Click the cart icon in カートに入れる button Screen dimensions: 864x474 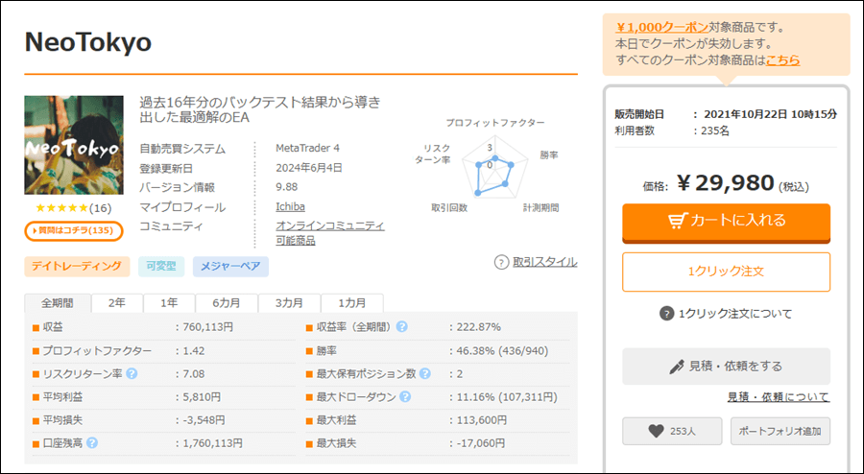(x=677, y=221)
